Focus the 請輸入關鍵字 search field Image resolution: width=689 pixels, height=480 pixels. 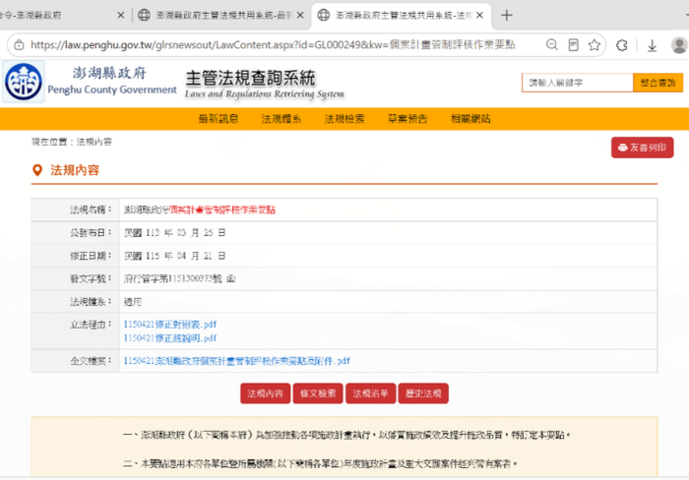577,83
